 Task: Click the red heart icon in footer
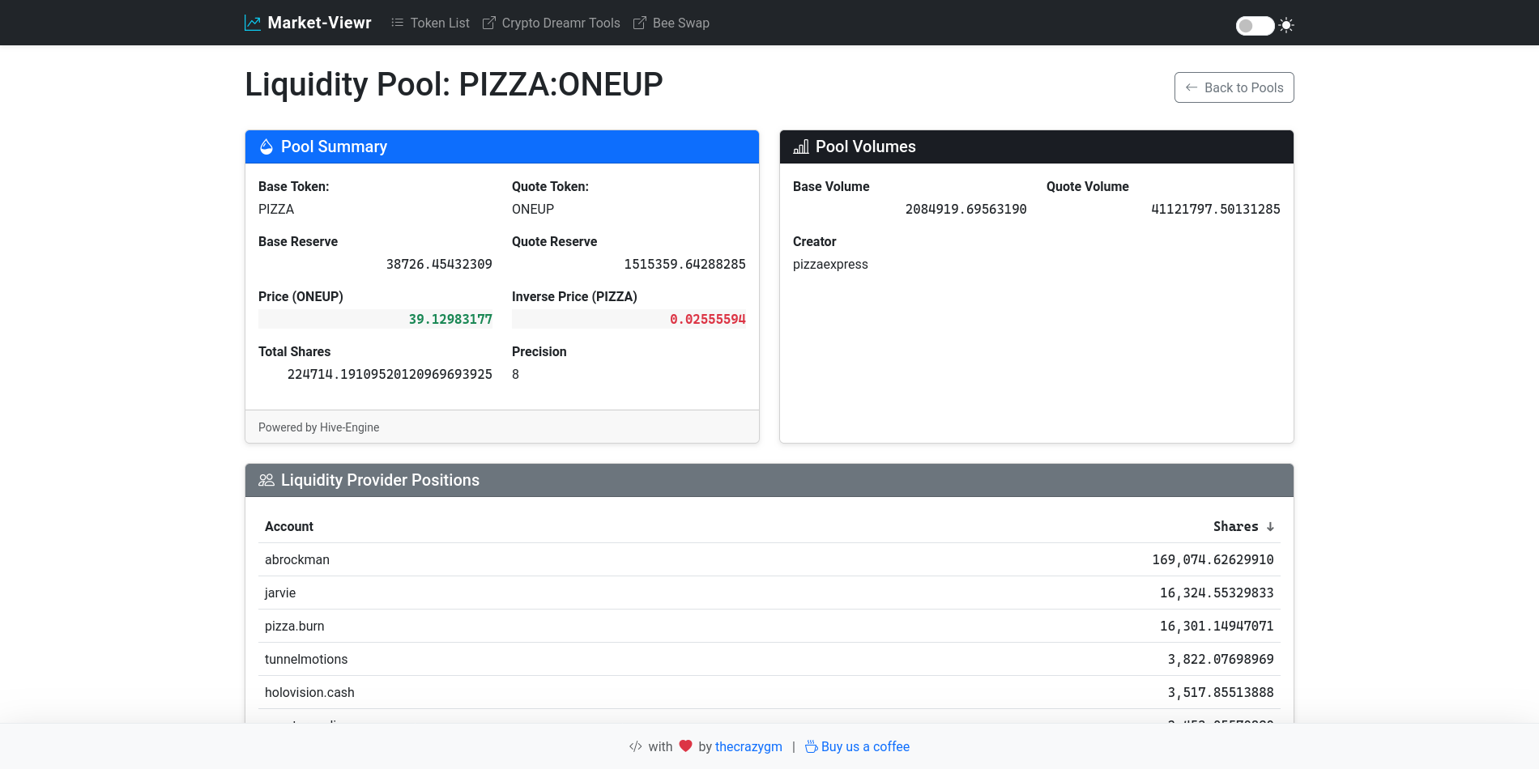click(685, 746)
